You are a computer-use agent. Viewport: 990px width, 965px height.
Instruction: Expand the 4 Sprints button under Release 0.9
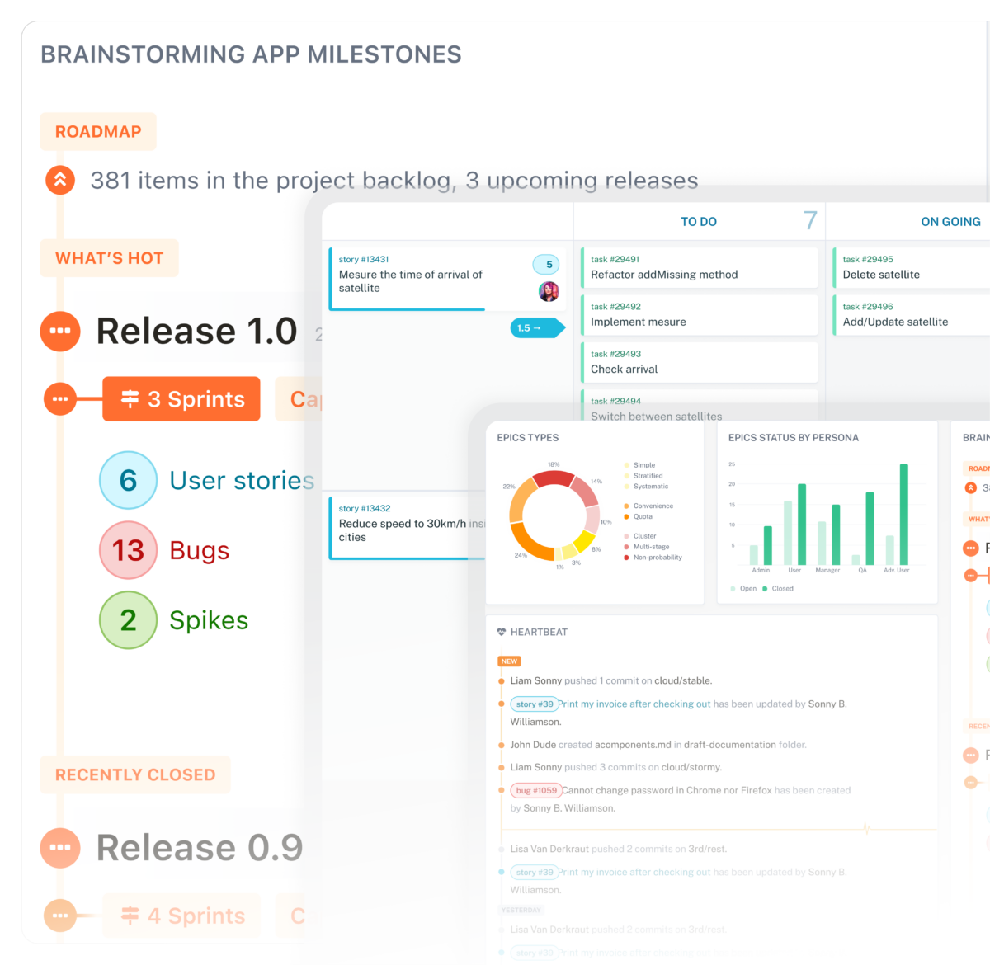[181, 916]
